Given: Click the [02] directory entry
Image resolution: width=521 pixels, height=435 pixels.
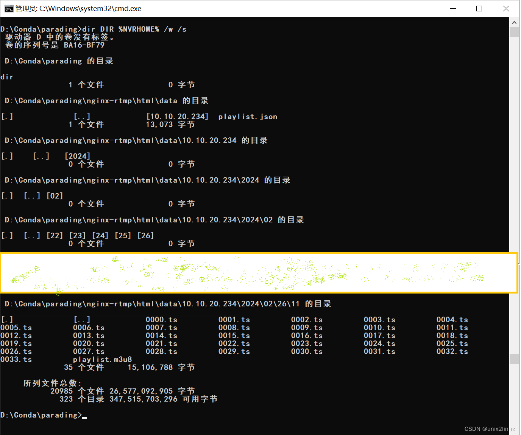Looking at the screenshot, I should [x=55, y=196].
